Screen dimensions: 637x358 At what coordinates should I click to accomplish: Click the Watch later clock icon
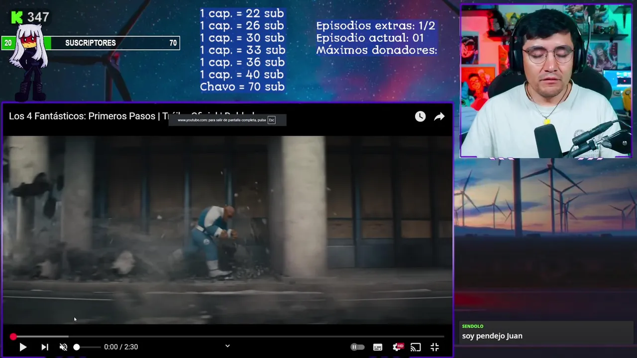tap(420, 116)
